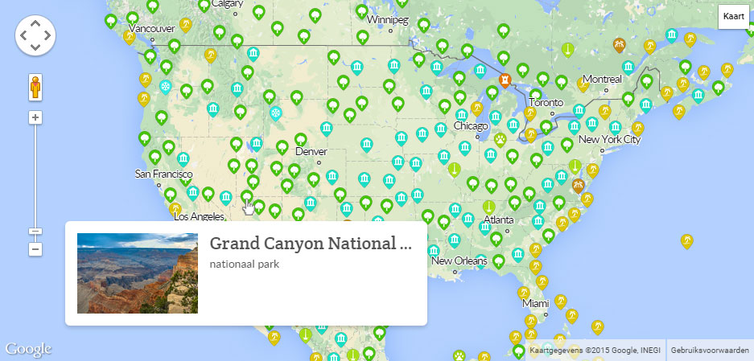Pan the map down with the arrow control
Screen dimensions: 754x361
pyautogui.click(x=35, y=47)
